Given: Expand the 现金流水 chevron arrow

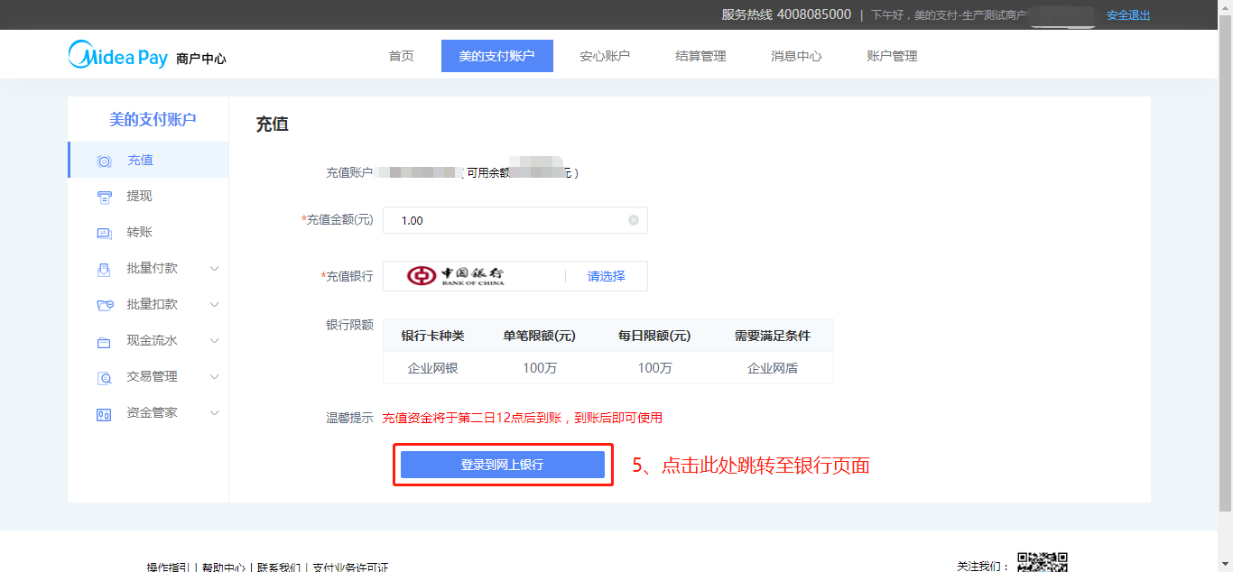Looking at the screenshot, I should 214,341.
